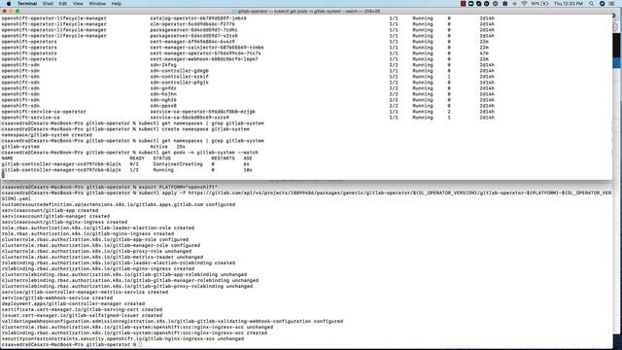
Task: Click the gitlab-controller-manager-metrics-service created line
Action: (x=85, y=292)
